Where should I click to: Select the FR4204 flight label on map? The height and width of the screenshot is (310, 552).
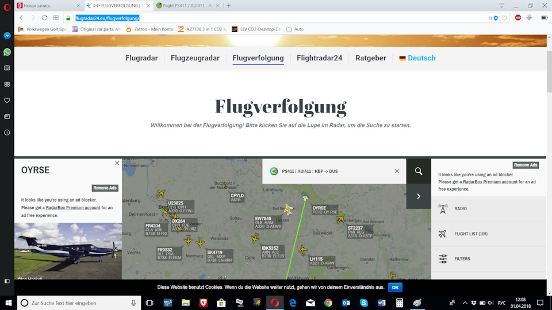(156, 230)
